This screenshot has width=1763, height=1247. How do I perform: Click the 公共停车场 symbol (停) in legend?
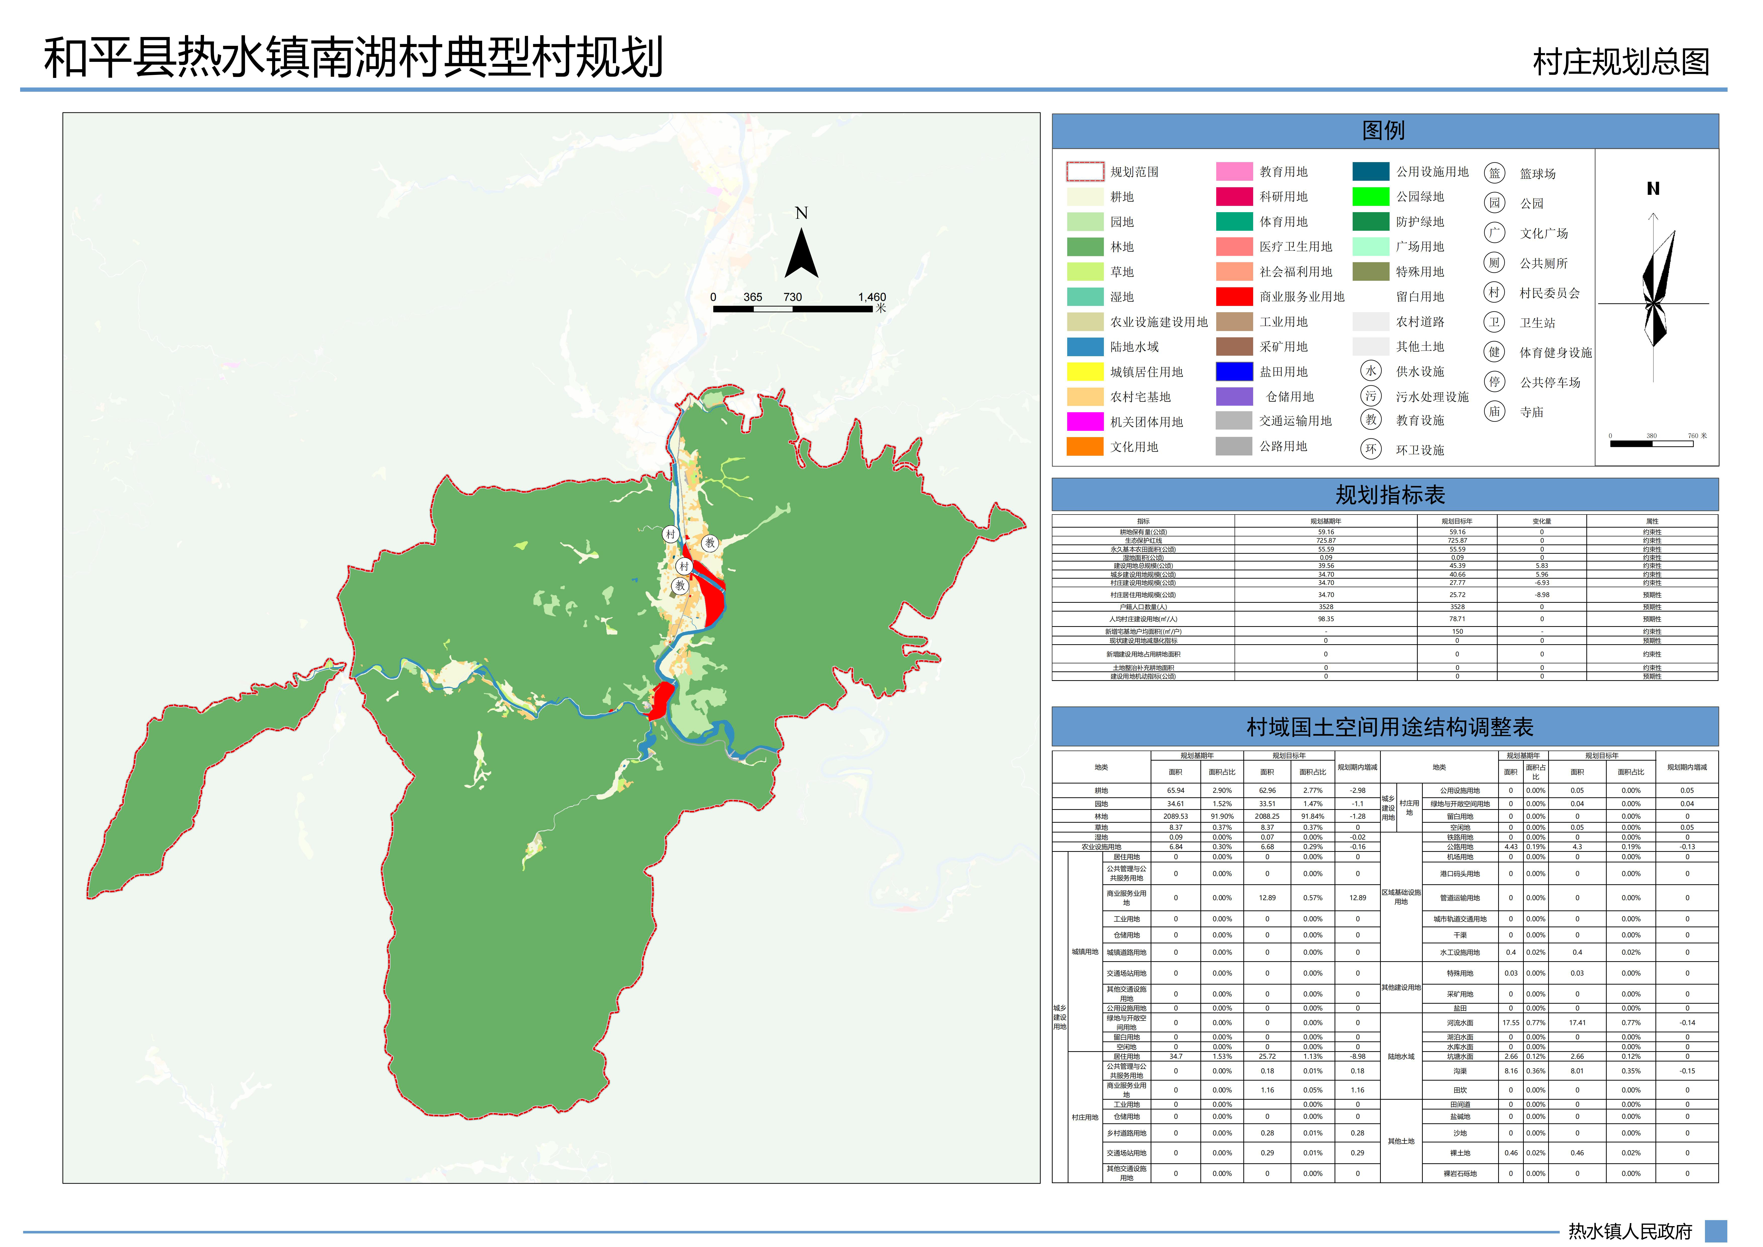(1494, 382)
